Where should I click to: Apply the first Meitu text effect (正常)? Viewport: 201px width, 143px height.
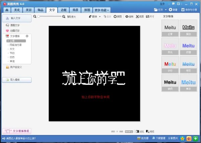[x=170, y=28]
